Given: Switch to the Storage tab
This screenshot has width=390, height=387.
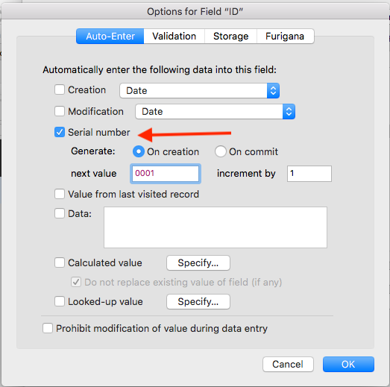Looking at the screenshot, I should 231,37.
